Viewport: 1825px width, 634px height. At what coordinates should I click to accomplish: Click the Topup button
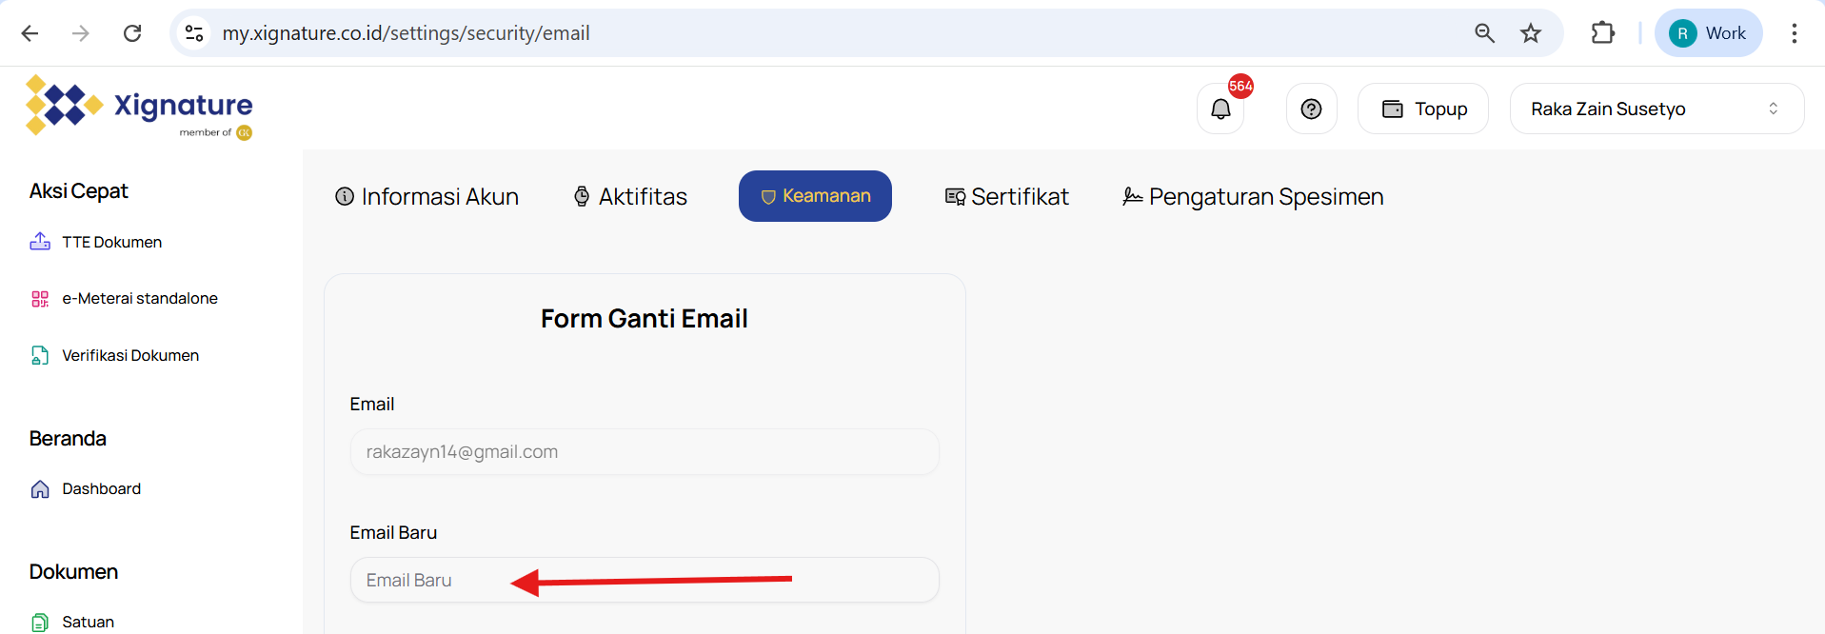tap(1423, 109)
